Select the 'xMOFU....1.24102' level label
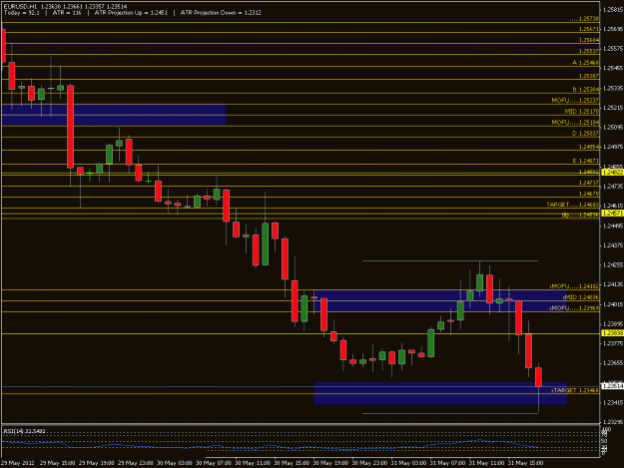Screen dimensions: 624x468 click(x=574, y=286)
